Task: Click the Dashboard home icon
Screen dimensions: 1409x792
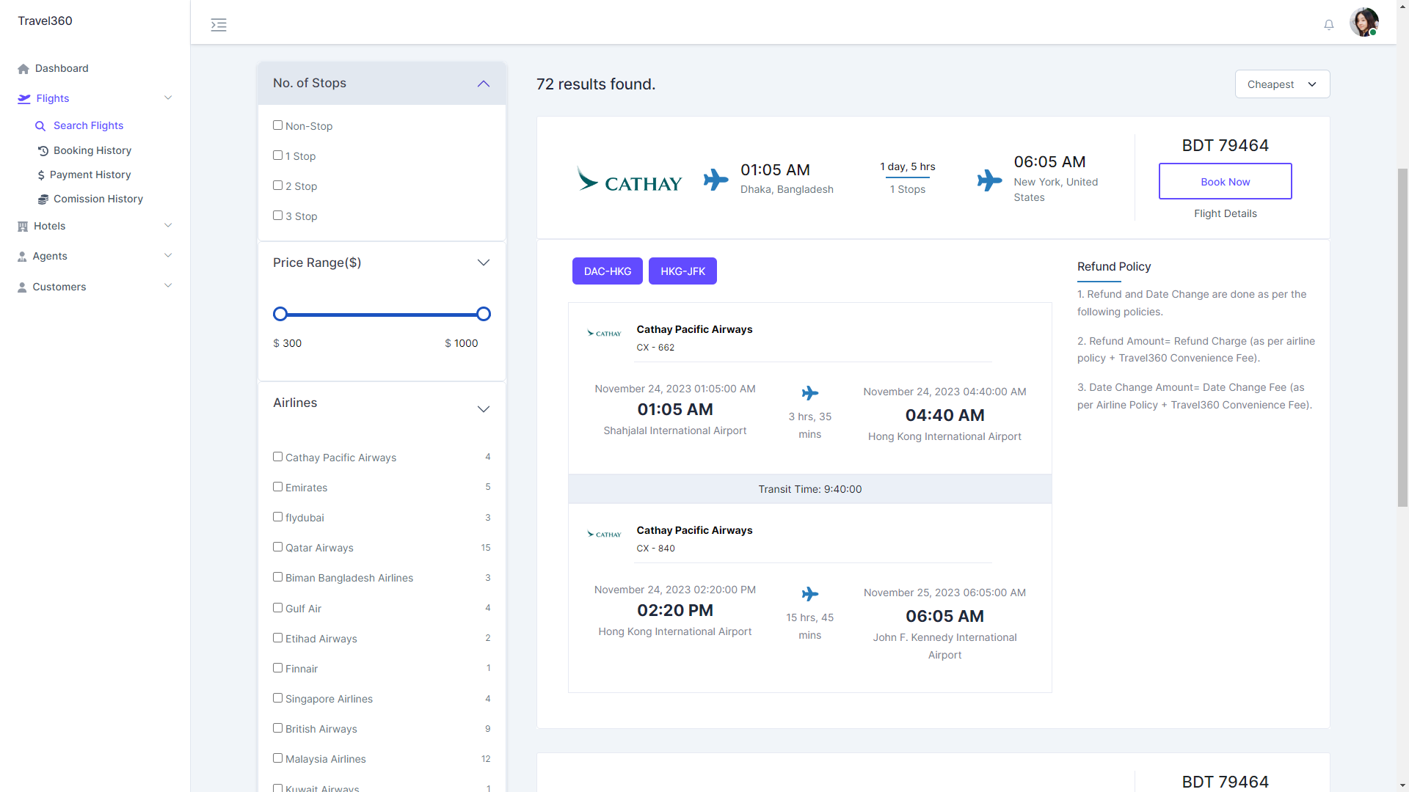Action: point(23,69)
